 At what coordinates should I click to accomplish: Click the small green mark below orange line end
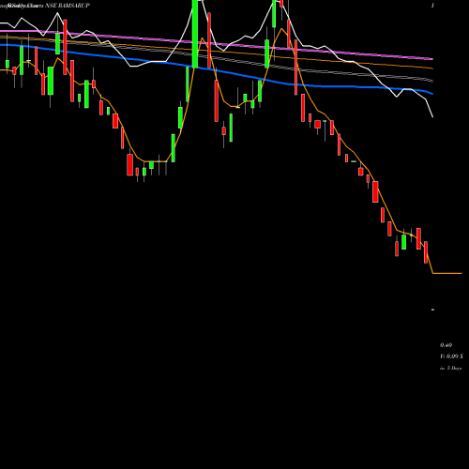[433, 310]
